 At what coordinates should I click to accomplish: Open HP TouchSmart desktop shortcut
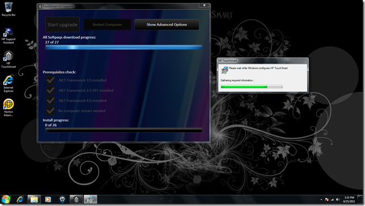[9, 60]
